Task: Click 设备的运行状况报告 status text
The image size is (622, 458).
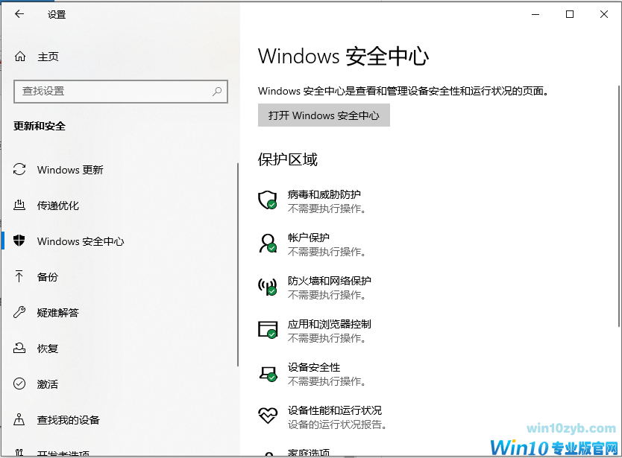Action: 337,424
